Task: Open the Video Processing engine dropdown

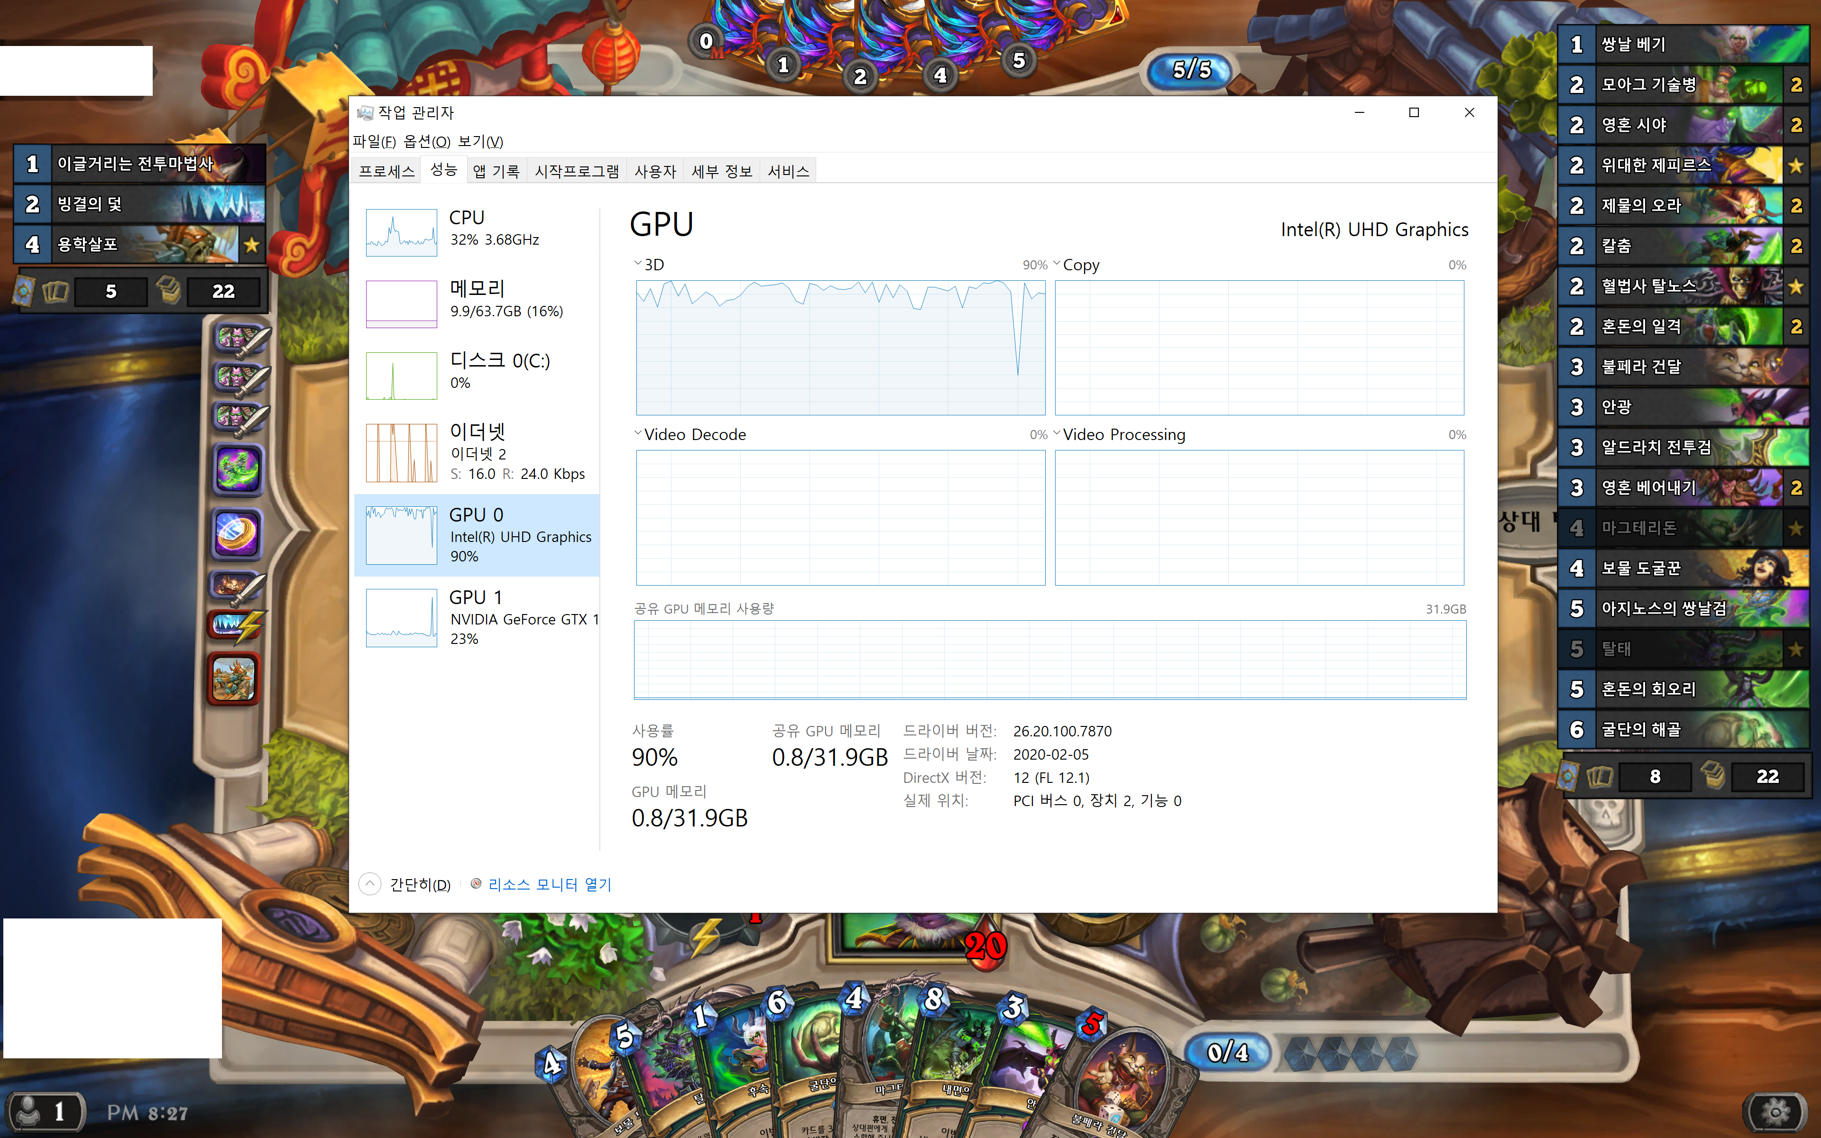Action: (x=1057, y=433)
